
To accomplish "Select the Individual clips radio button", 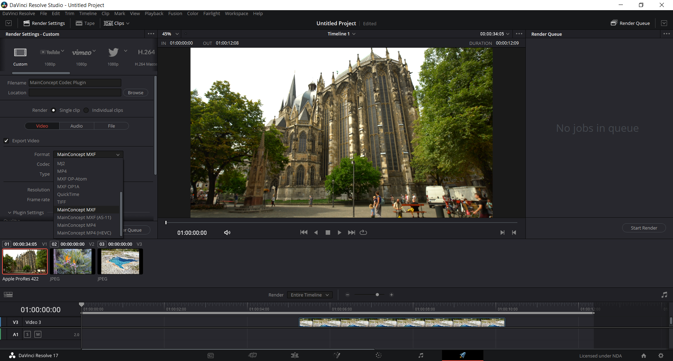I will click(x=86, y=110).
